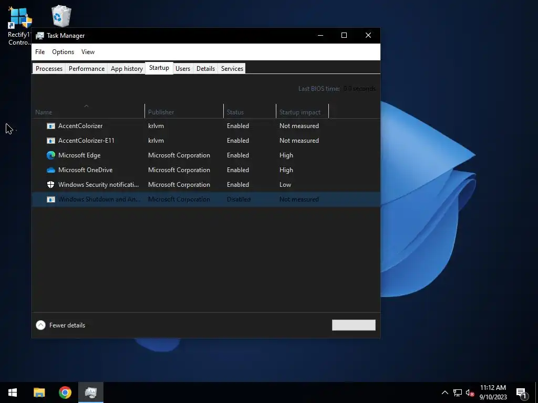The image size is (538, 403).
Task: Open the File menu
Action: (x=40, y=52)
